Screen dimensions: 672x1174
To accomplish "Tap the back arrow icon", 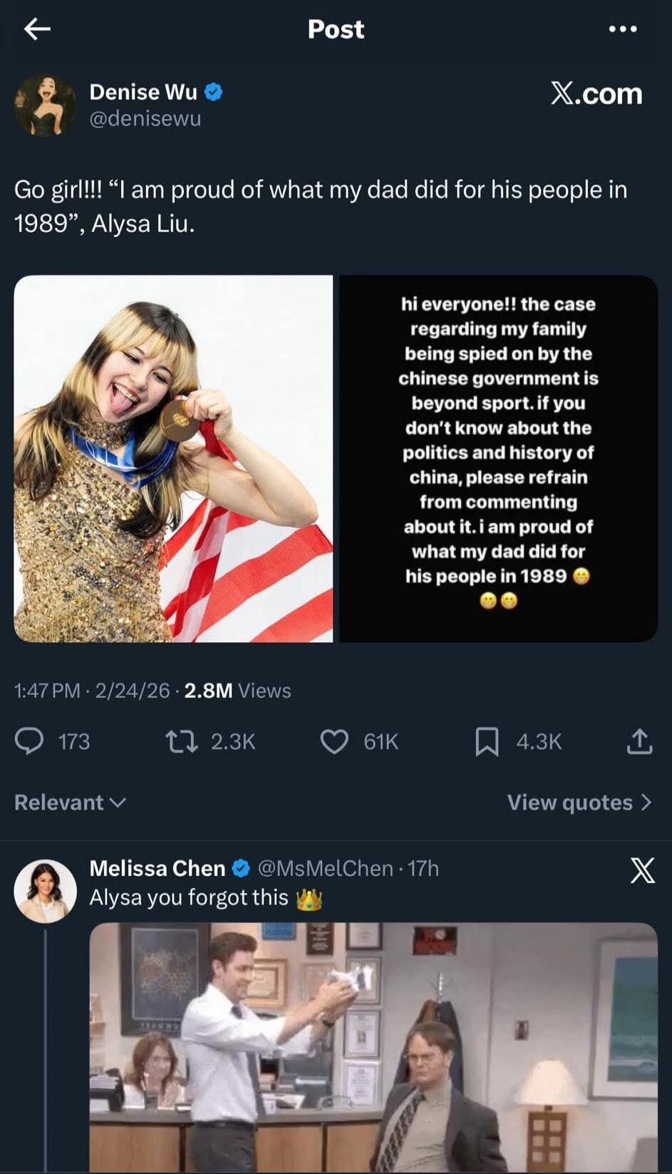I will (x=37, y=29).
